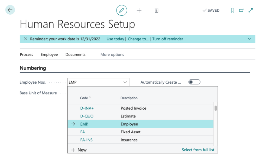Select the D-INV+ code
Screen dimensions: 263x165
coord(87,108)
